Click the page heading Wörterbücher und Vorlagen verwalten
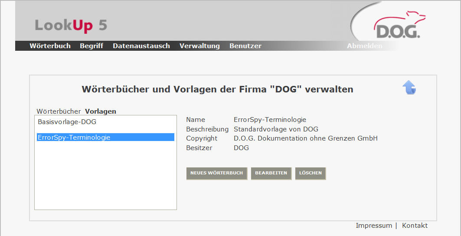This screenshot has width=461, height=236. [x=218, y=89]
